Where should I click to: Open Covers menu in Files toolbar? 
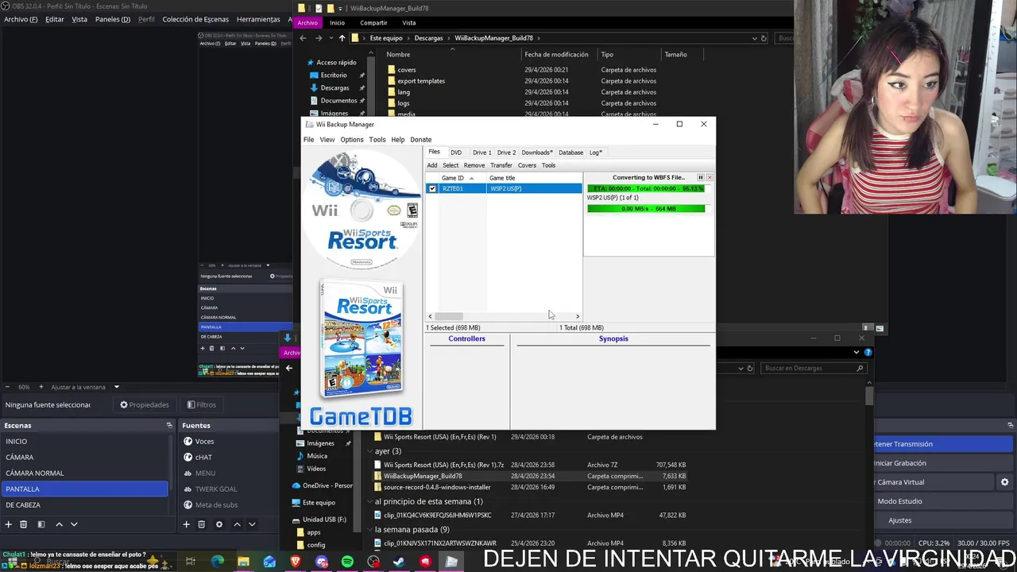pyautogui.click(x=527, y=165)
